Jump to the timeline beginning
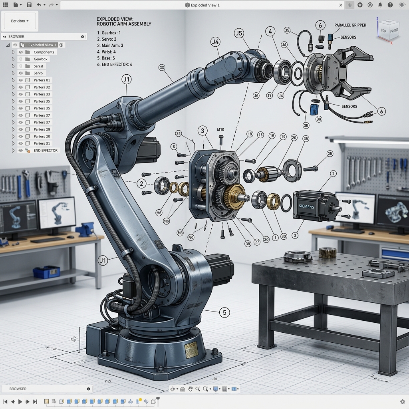This screenshot has width=409, height=409. pos(5,401)
